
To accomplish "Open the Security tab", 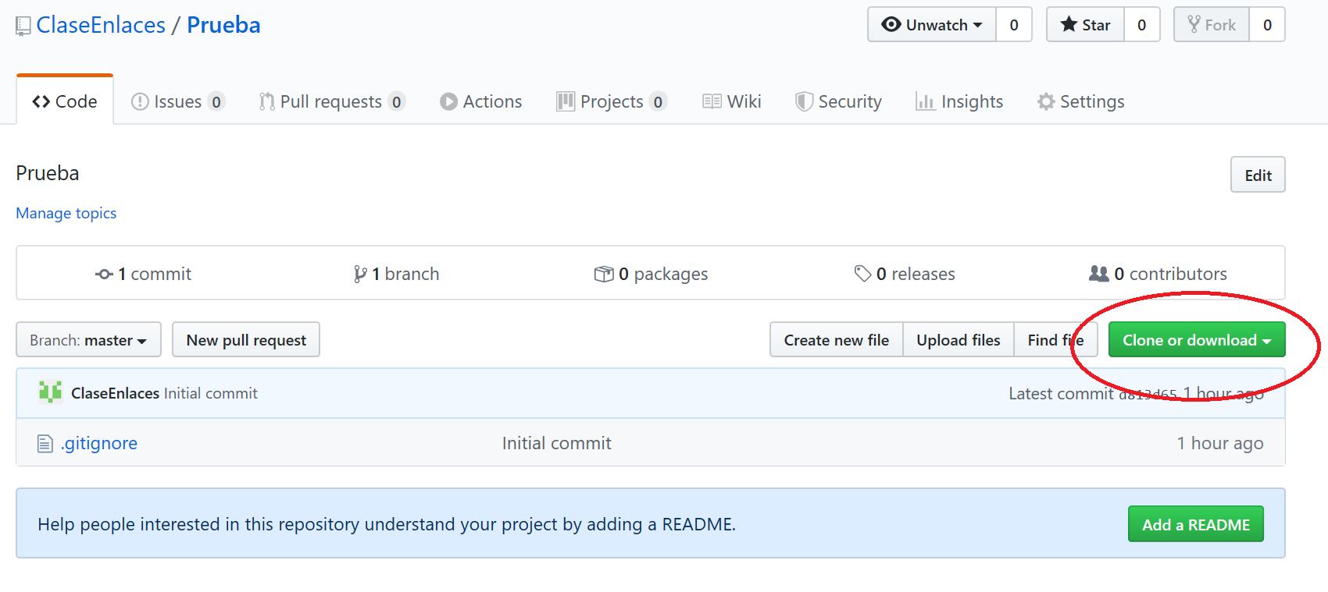I will 838,101.
